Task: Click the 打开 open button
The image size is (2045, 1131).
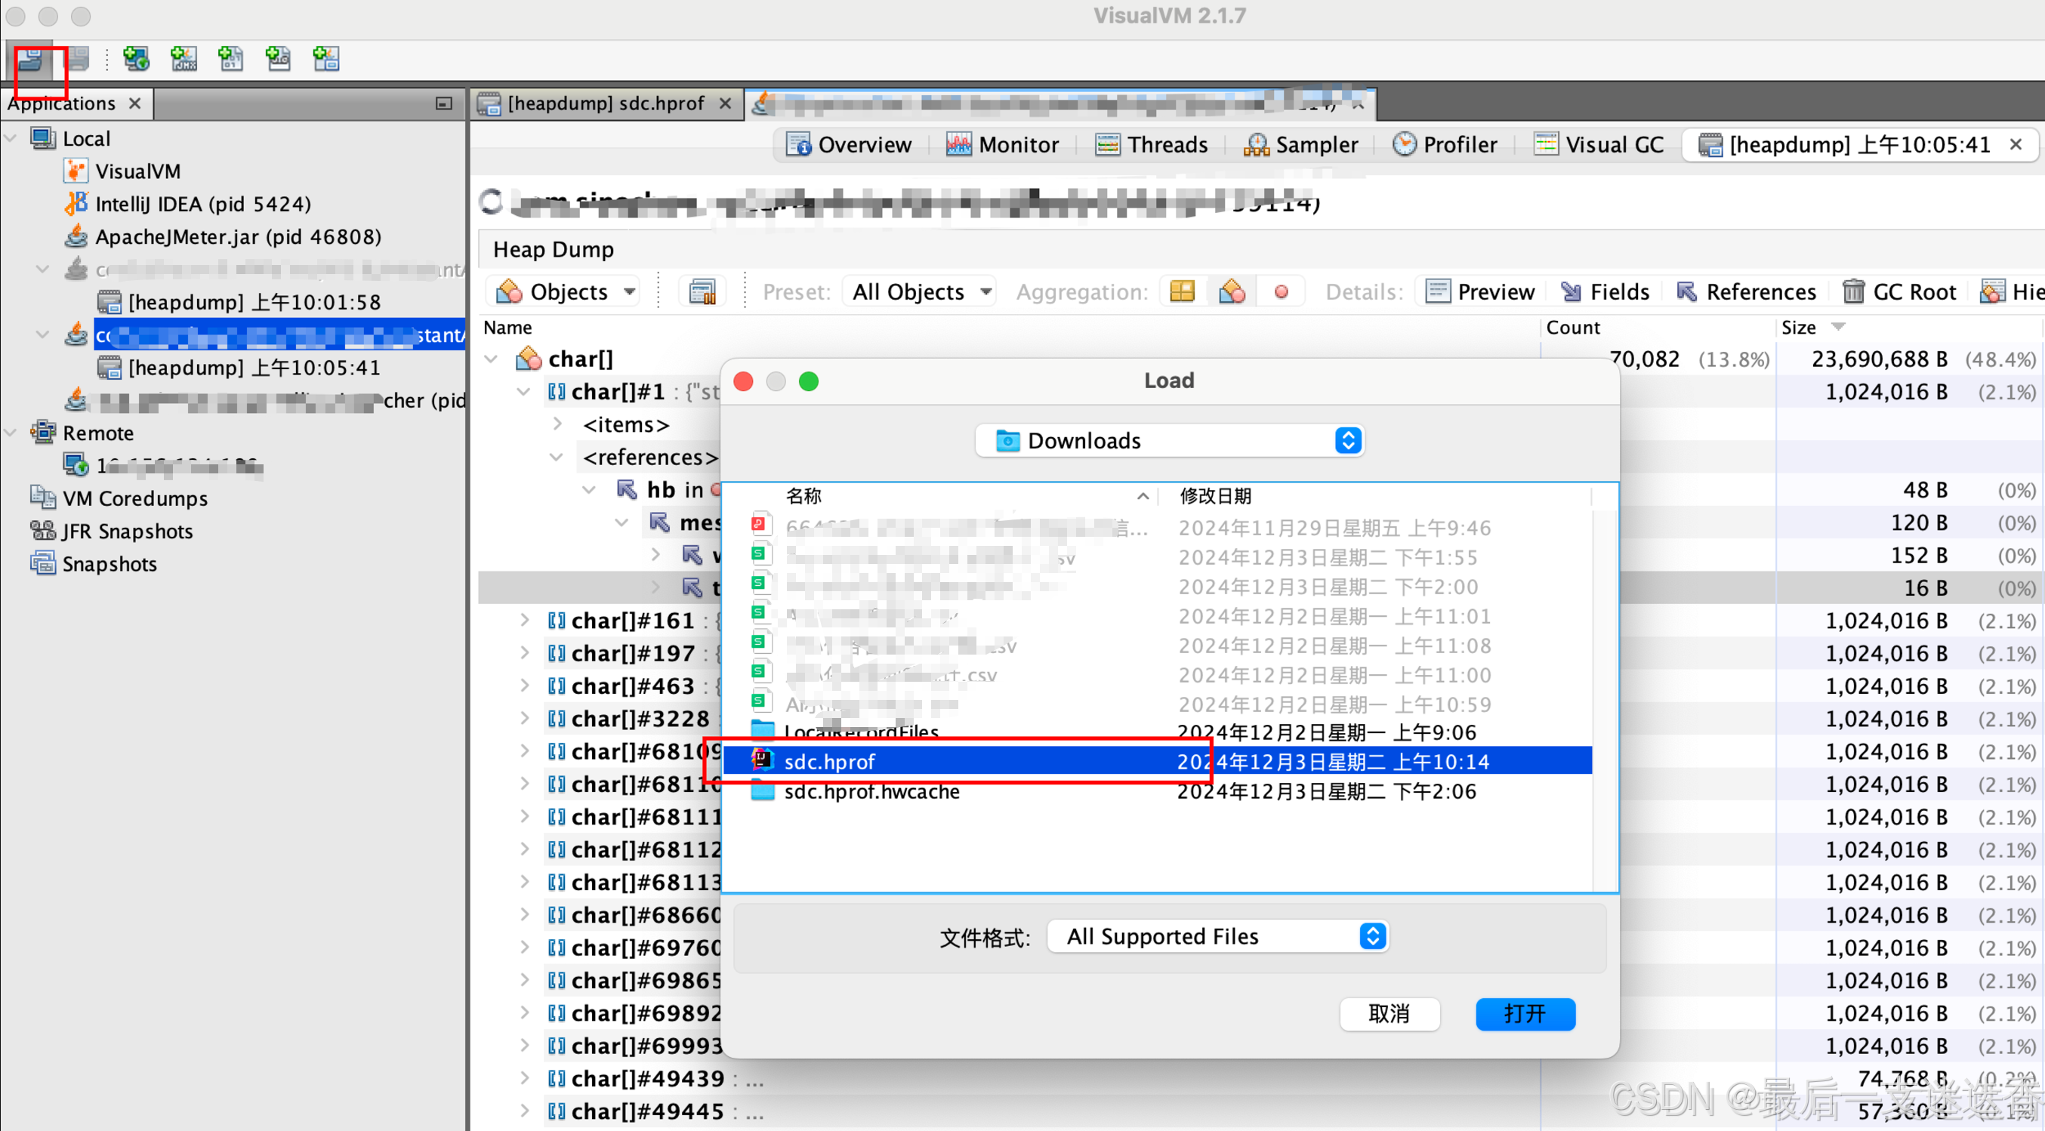Action: (x=1525, y=1013)
